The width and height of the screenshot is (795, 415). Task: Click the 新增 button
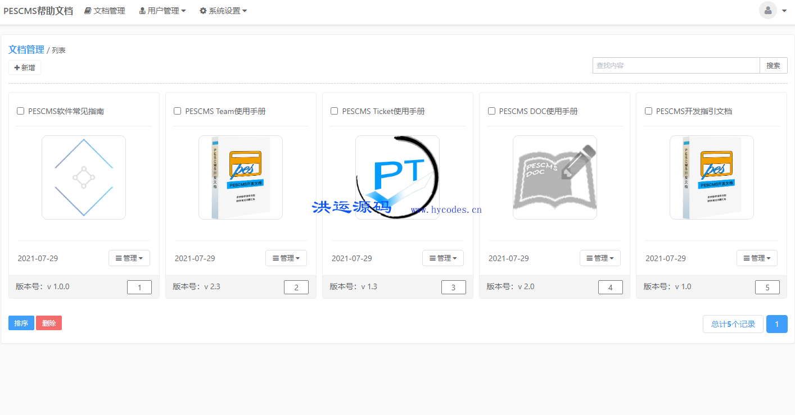coord(25,67)
